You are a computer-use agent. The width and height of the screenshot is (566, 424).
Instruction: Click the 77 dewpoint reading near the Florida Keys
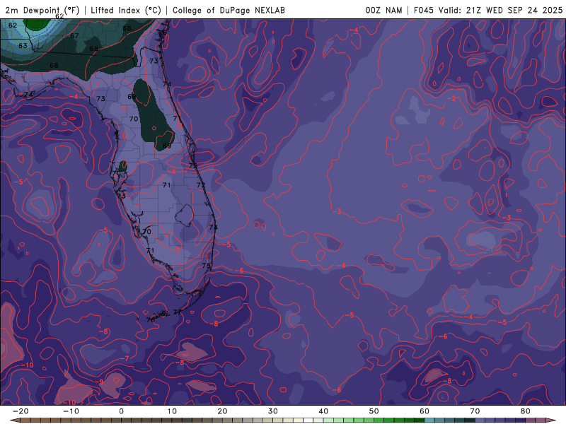coord(177,312)
